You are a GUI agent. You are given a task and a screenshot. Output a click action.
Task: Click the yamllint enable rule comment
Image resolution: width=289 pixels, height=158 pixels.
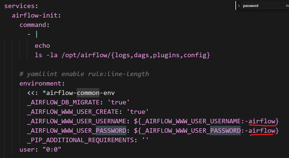coord(84,74)
